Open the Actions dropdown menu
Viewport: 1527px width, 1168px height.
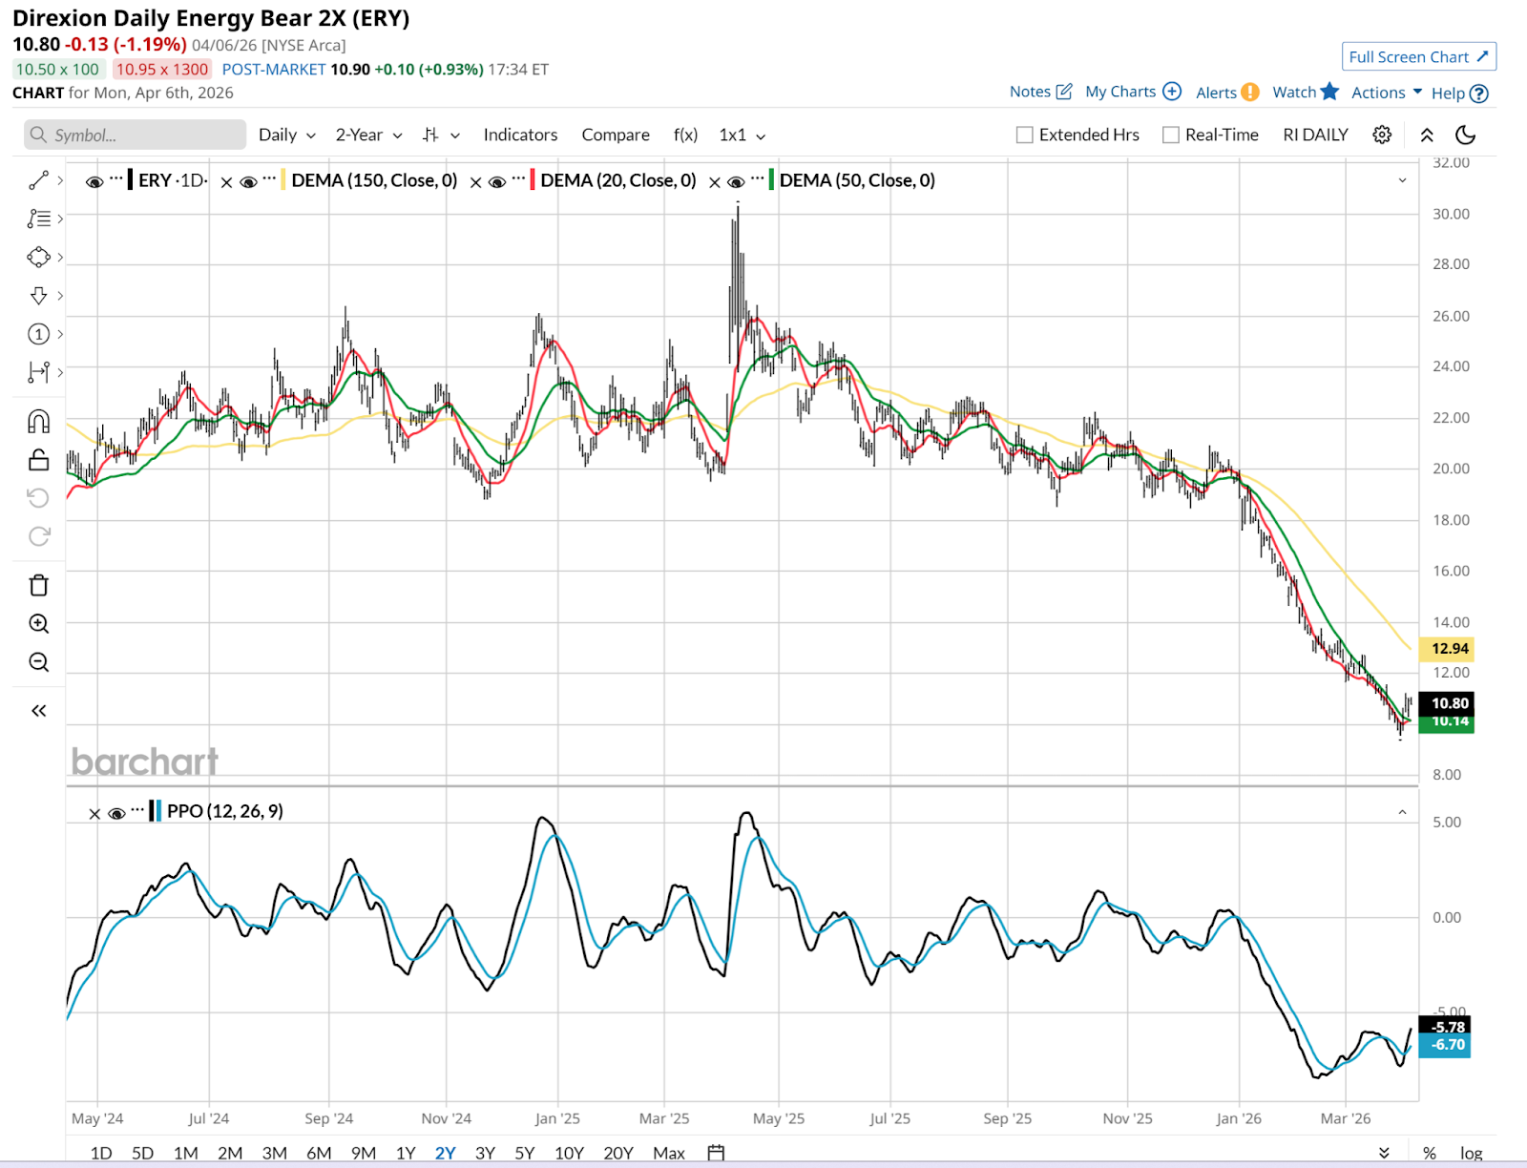[x=1386, y=93]
